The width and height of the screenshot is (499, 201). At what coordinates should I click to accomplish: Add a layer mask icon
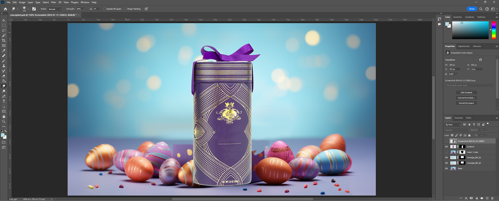pos(471,198)
